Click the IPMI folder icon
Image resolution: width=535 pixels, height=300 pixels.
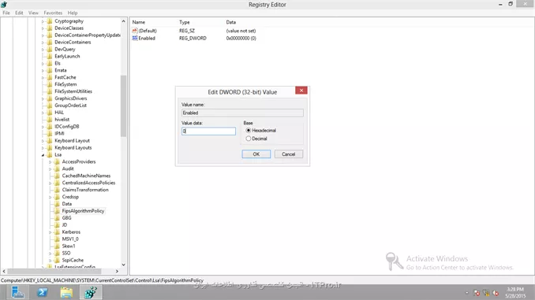coord(50,134)
